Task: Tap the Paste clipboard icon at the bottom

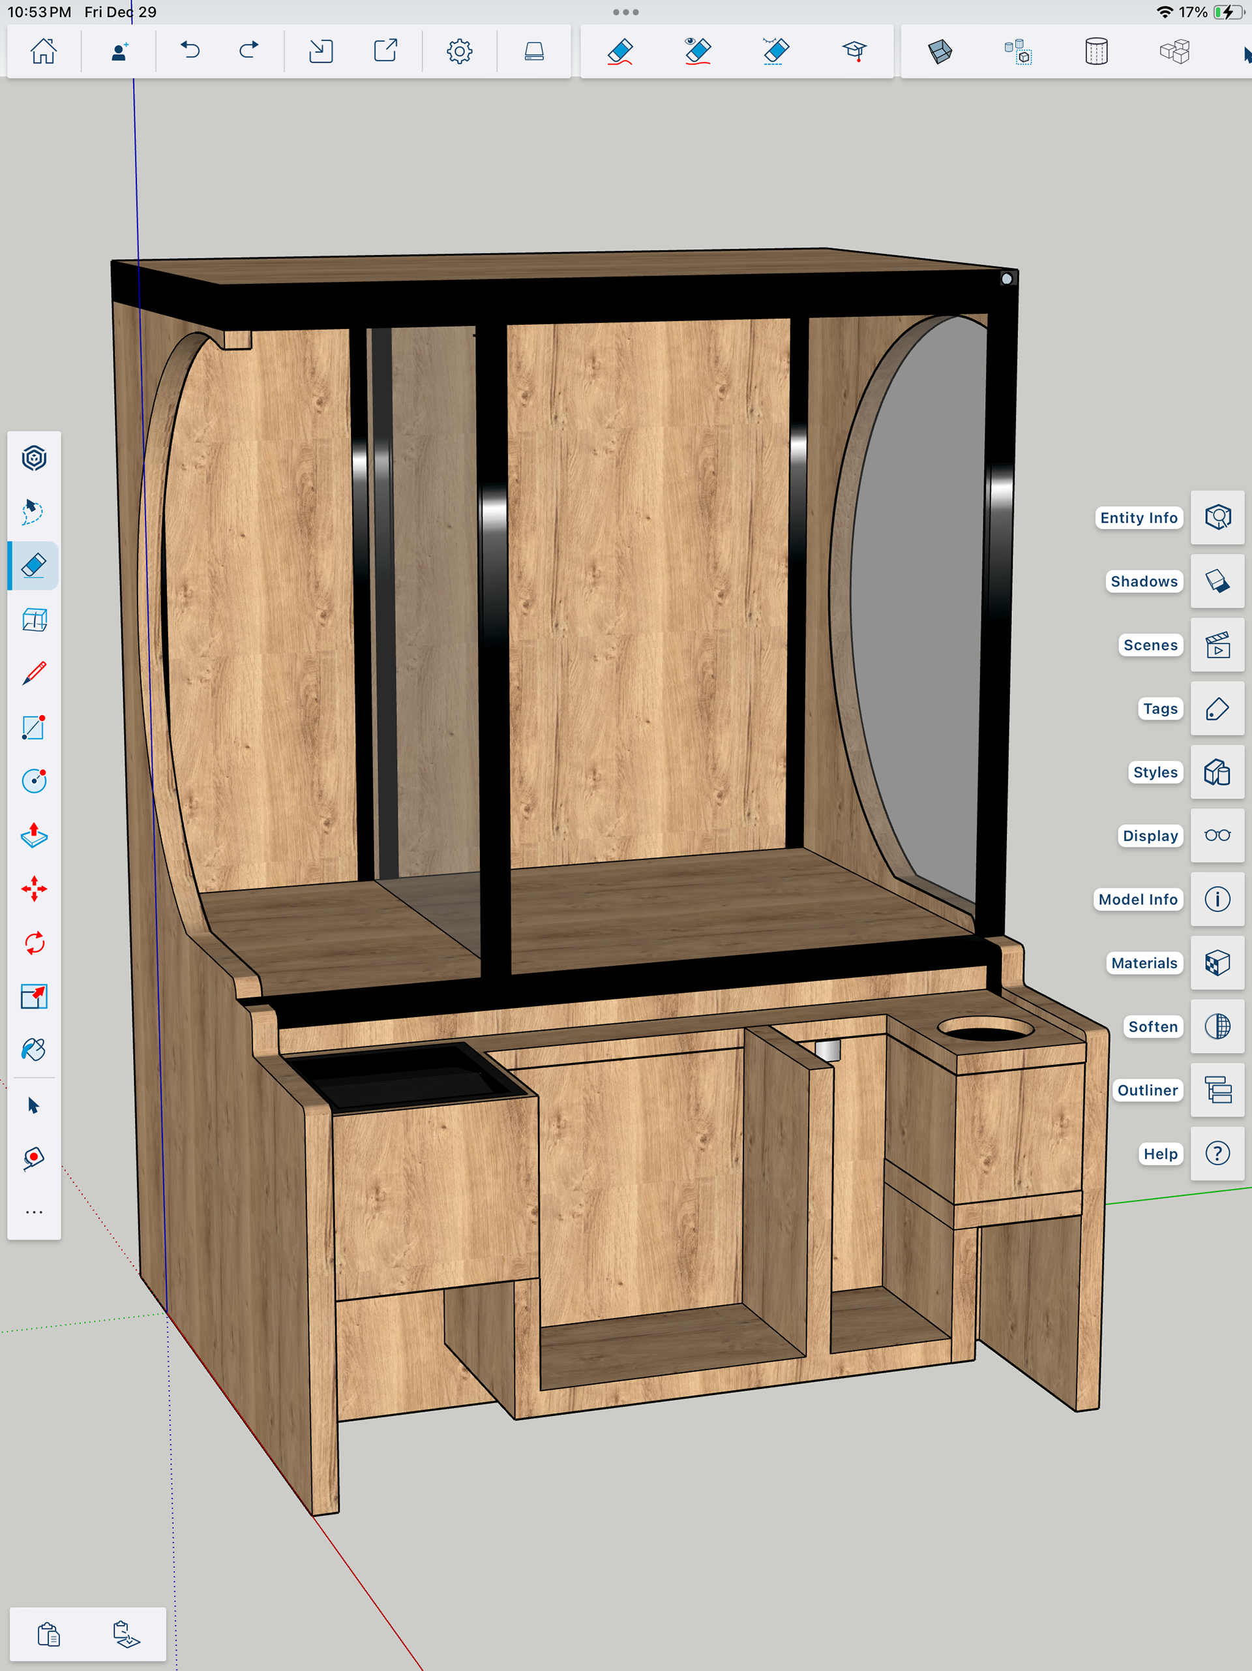Action: 49,1634
